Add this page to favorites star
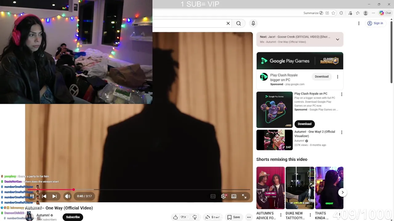This screenshot has width=394, height=221. (x=333, y=13)
